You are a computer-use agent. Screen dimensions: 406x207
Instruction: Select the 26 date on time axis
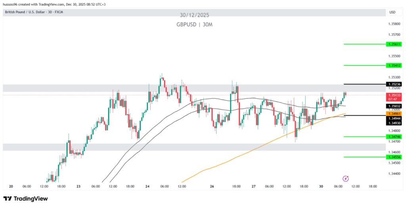(212, 186)
